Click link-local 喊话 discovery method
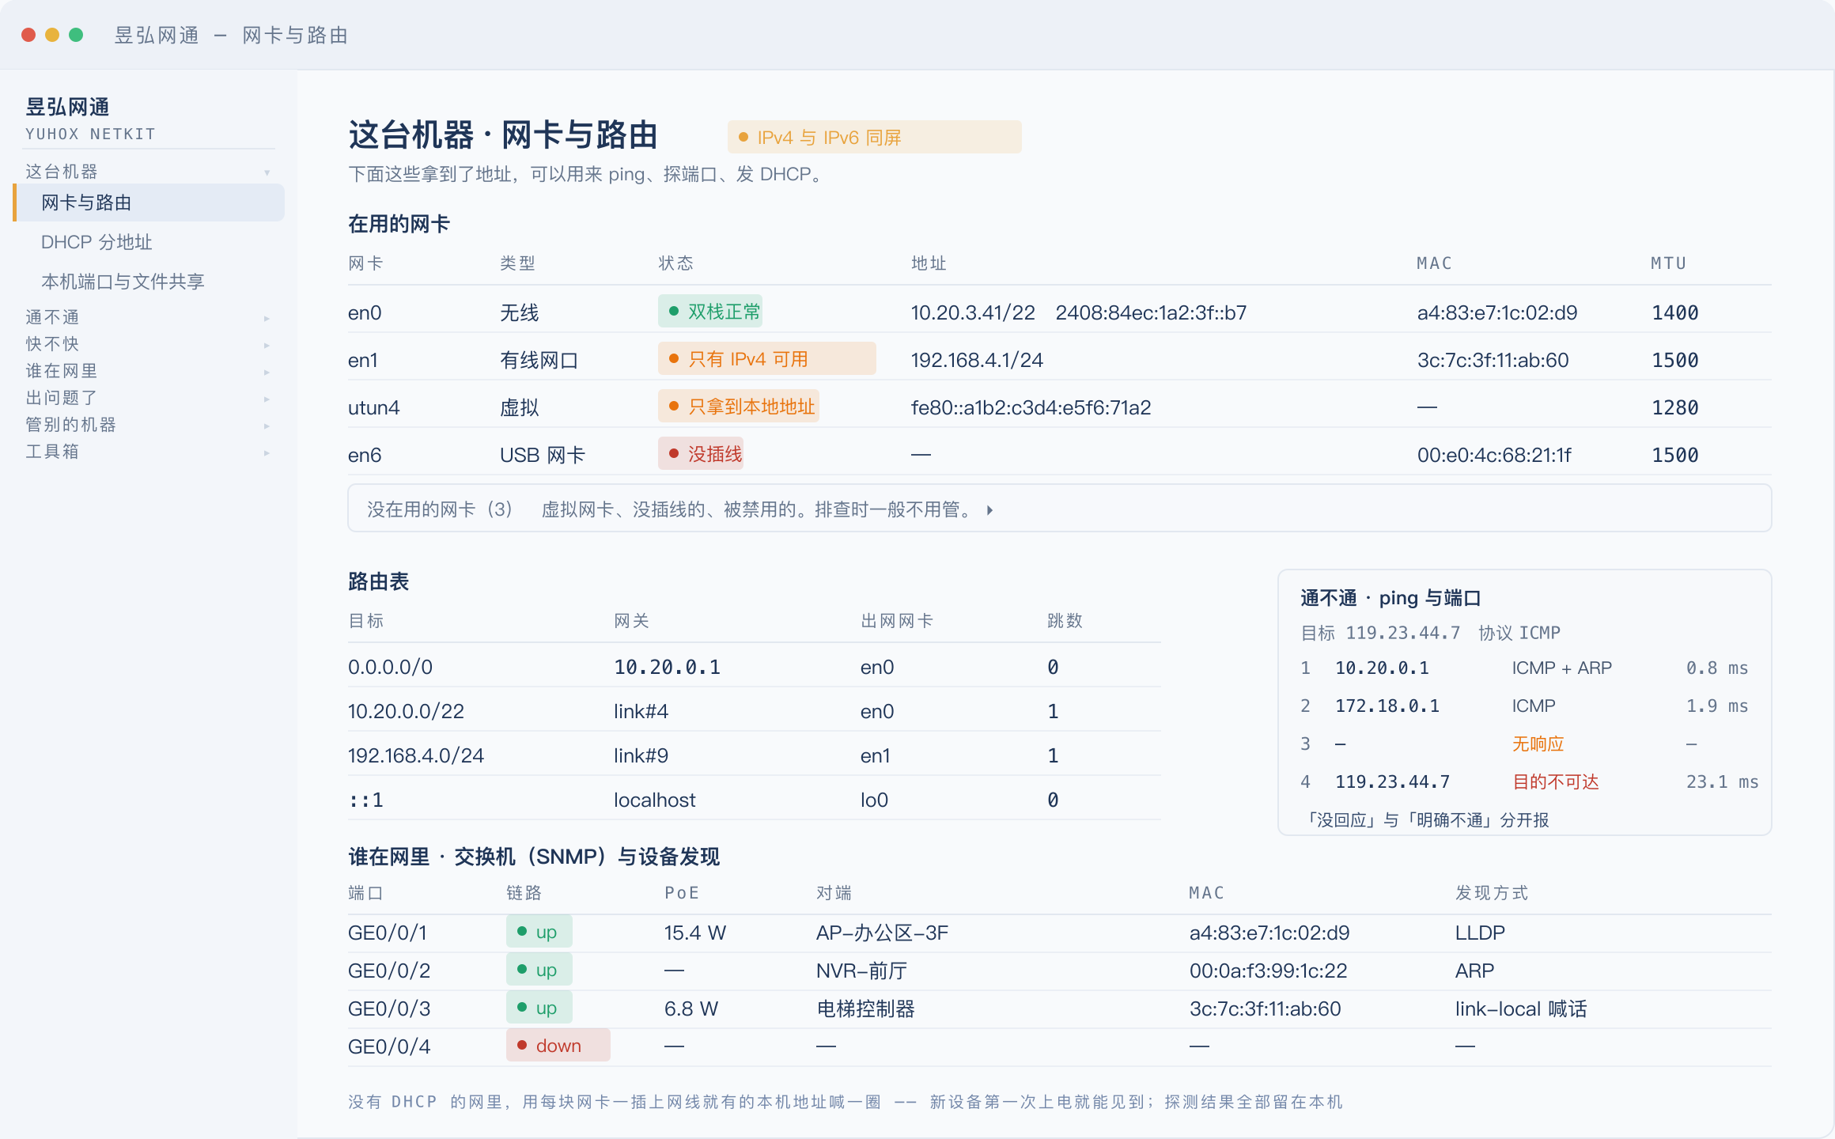This screenshot has height=1139, width=1835. 1520,1009
